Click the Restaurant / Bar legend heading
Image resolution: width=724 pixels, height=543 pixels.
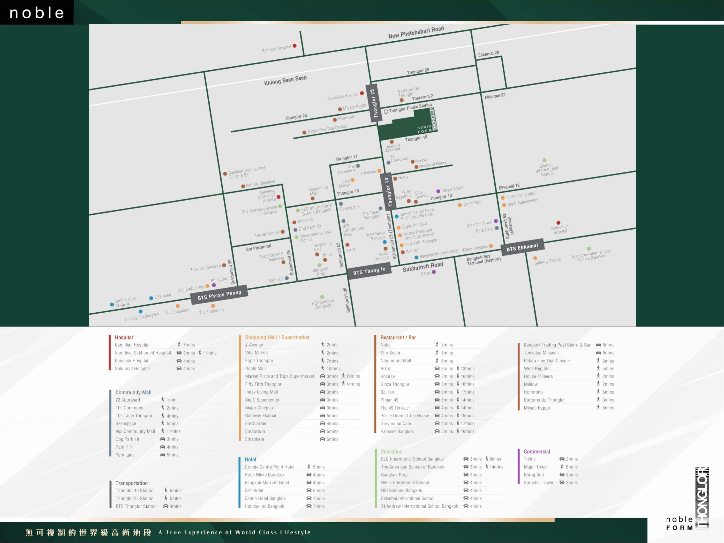tap(398, 337)
